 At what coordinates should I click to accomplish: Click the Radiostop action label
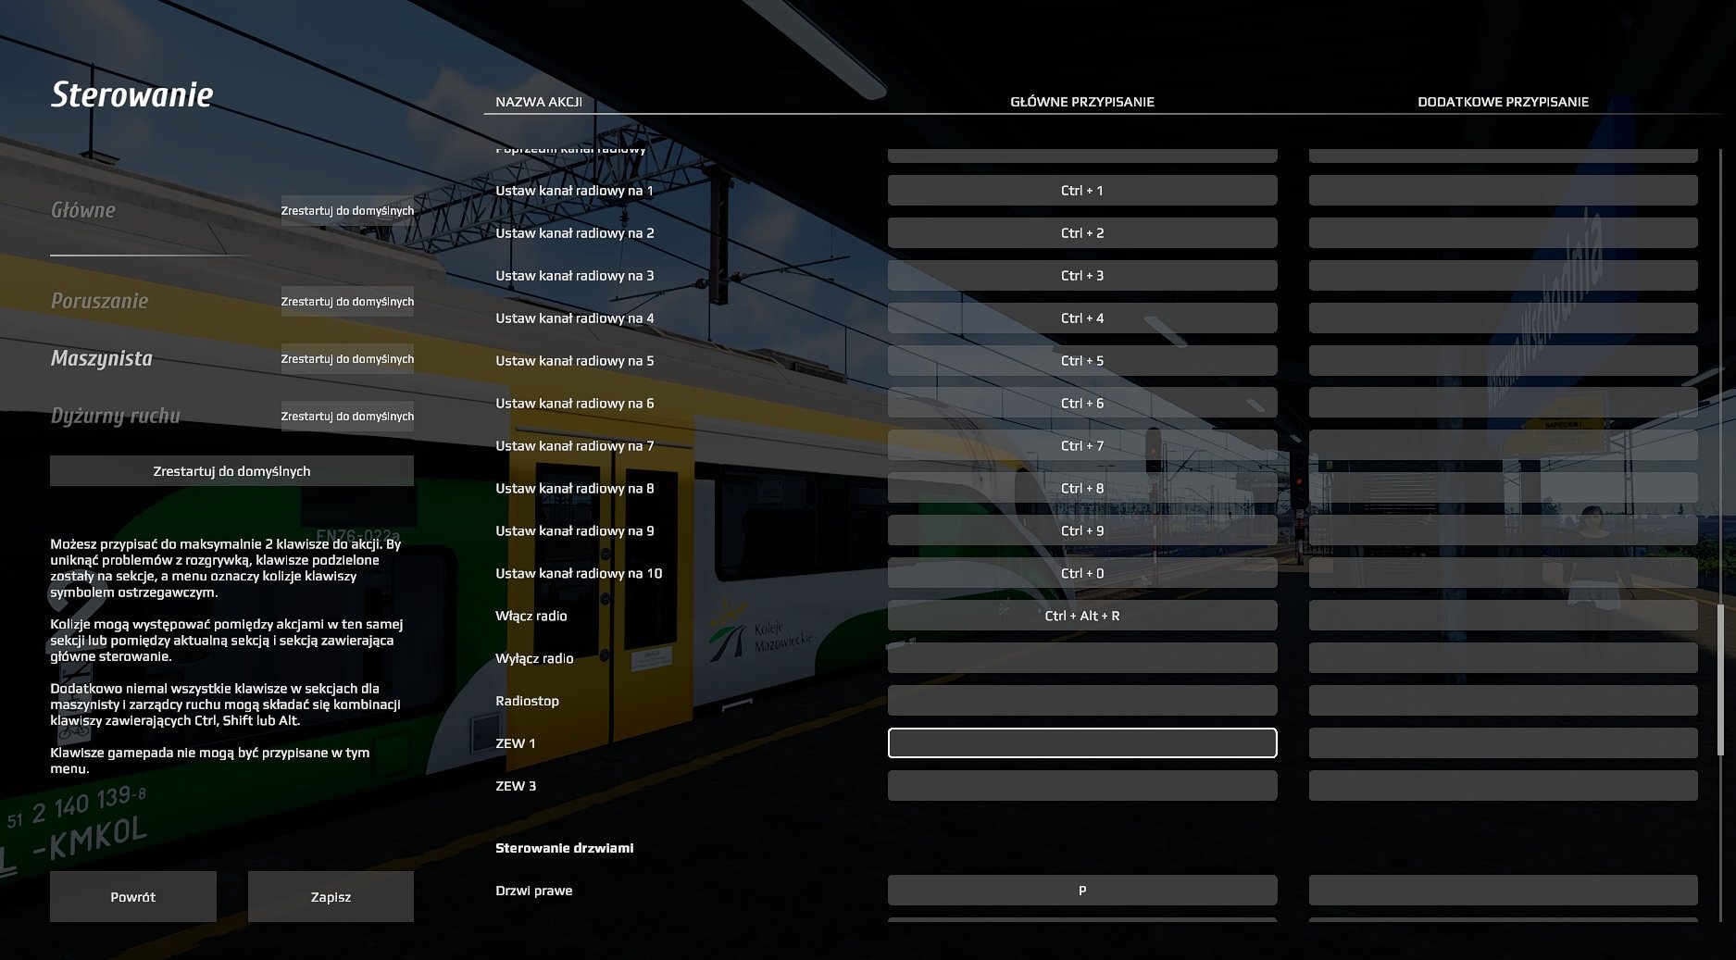click(527, 701)
